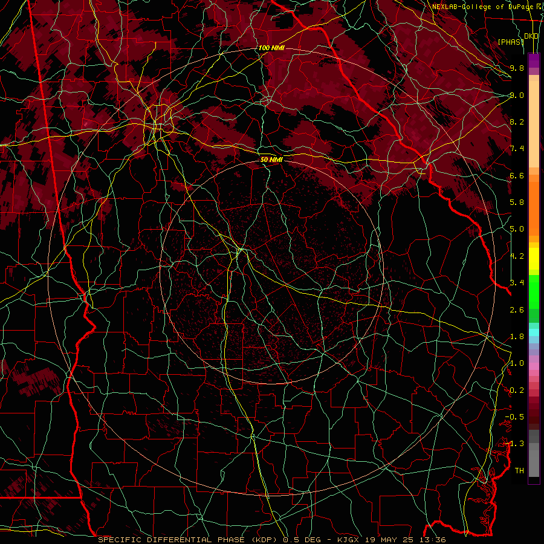Click the orange segment of the color bar

tap(534, 208)
